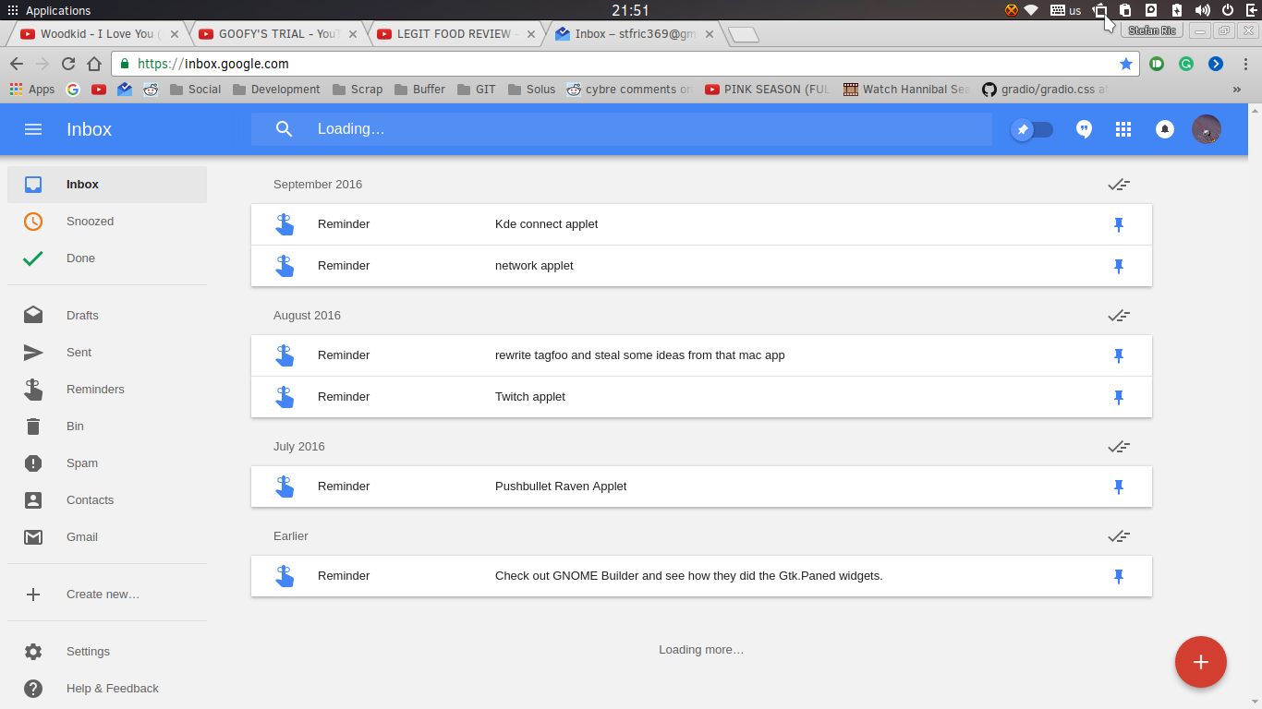Open the Hangouts chat icon
Viewport: 1262px width, 709px height.
point(1085,129)
